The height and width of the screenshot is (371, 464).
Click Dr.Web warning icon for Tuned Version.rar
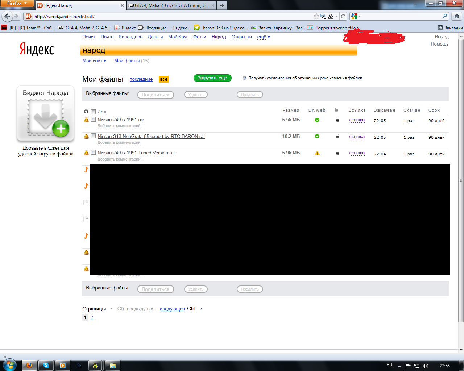pyautogui.click(x=317, y=153)
